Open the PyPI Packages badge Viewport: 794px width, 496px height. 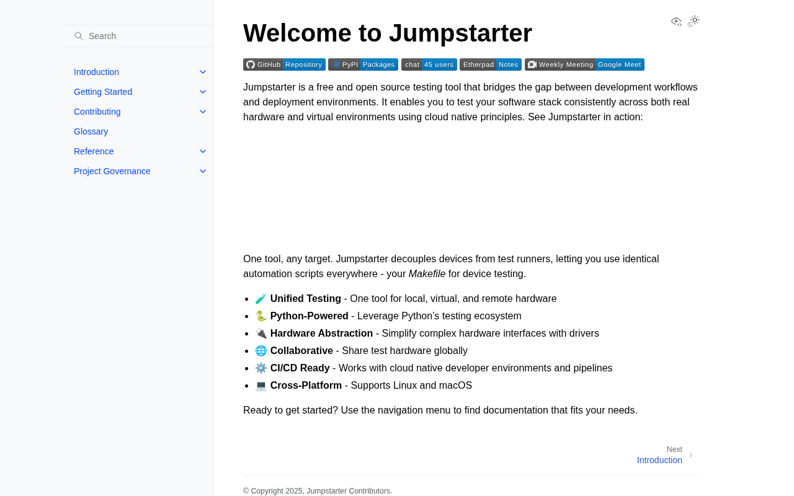(363, 64)
